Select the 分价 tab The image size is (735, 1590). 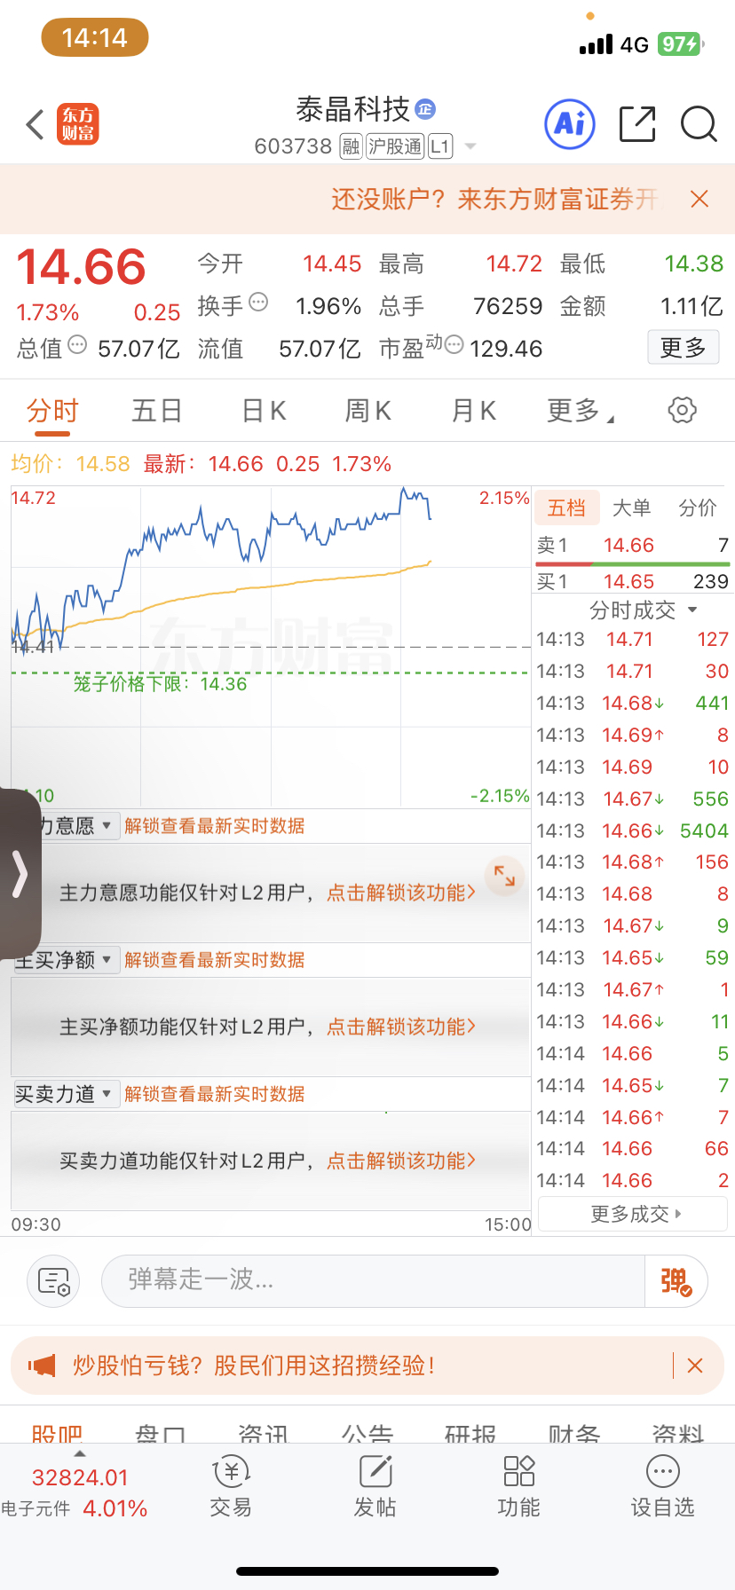pyautogui.click(x=698, y=508)
